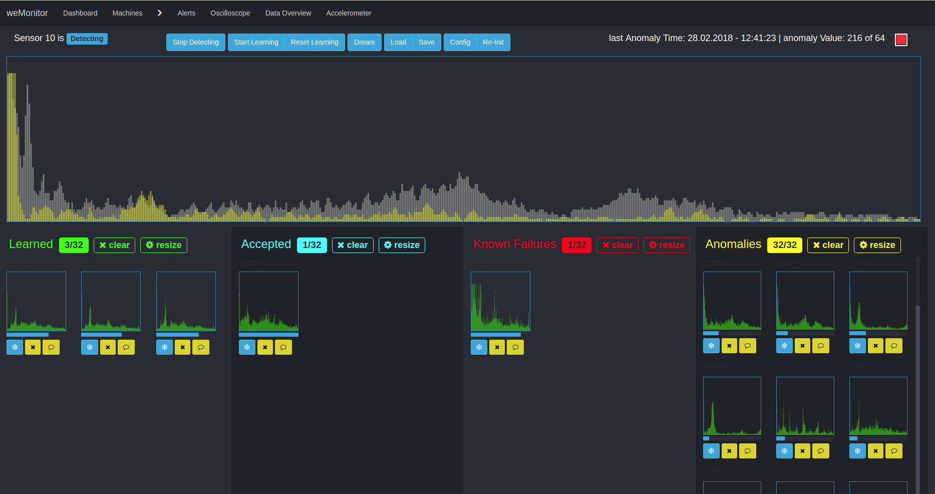Click the Stop Detecting button

196,42
